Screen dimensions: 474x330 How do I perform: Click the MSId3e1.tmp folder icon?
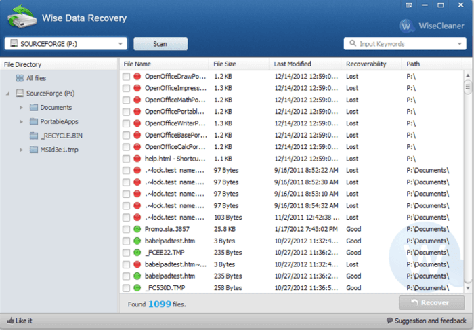point(34,150)
